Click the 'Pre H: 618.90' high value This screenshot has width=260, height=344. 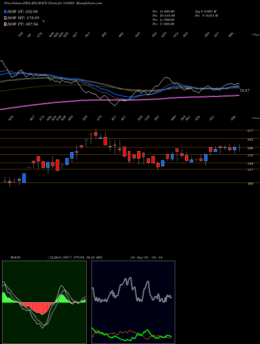(163, 16)
